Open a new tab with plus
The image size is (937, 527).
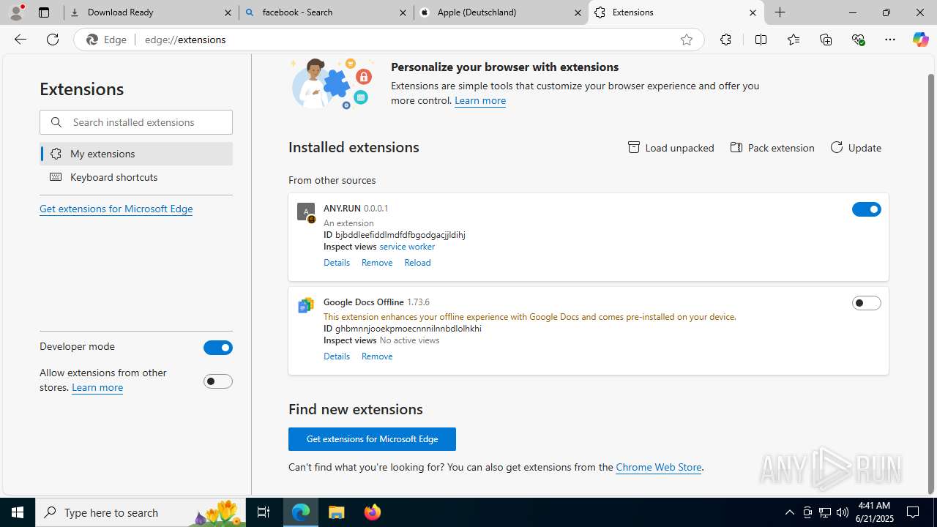coord(780,12)
